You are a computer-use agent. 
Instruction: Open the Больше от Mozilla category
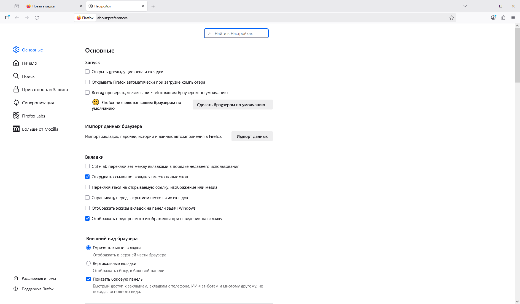tap(40, 129)
